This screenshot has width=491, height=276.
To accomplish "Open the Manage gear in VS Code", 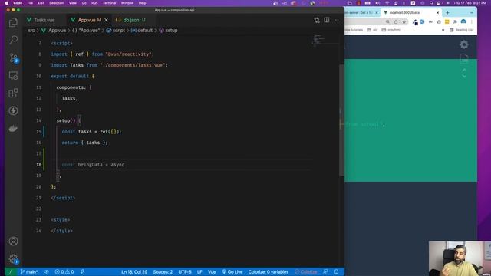I will coord(14,259).
